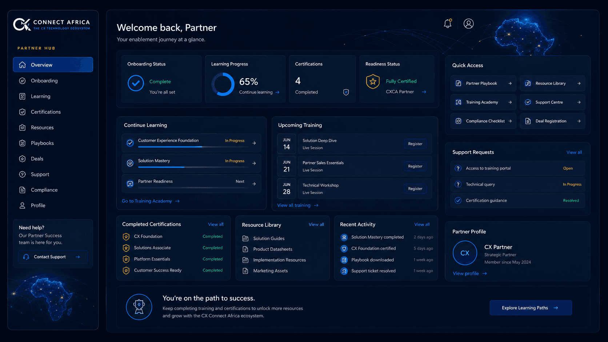Click the Solution Guides document icon
This screenshot has height=342, width=608.
(245, 238)
